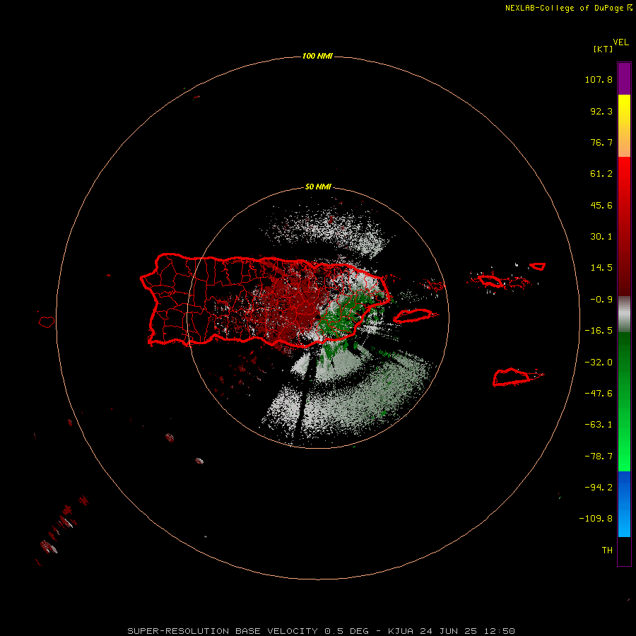Click the -0.9 legend value

click(x=601, y=300)
